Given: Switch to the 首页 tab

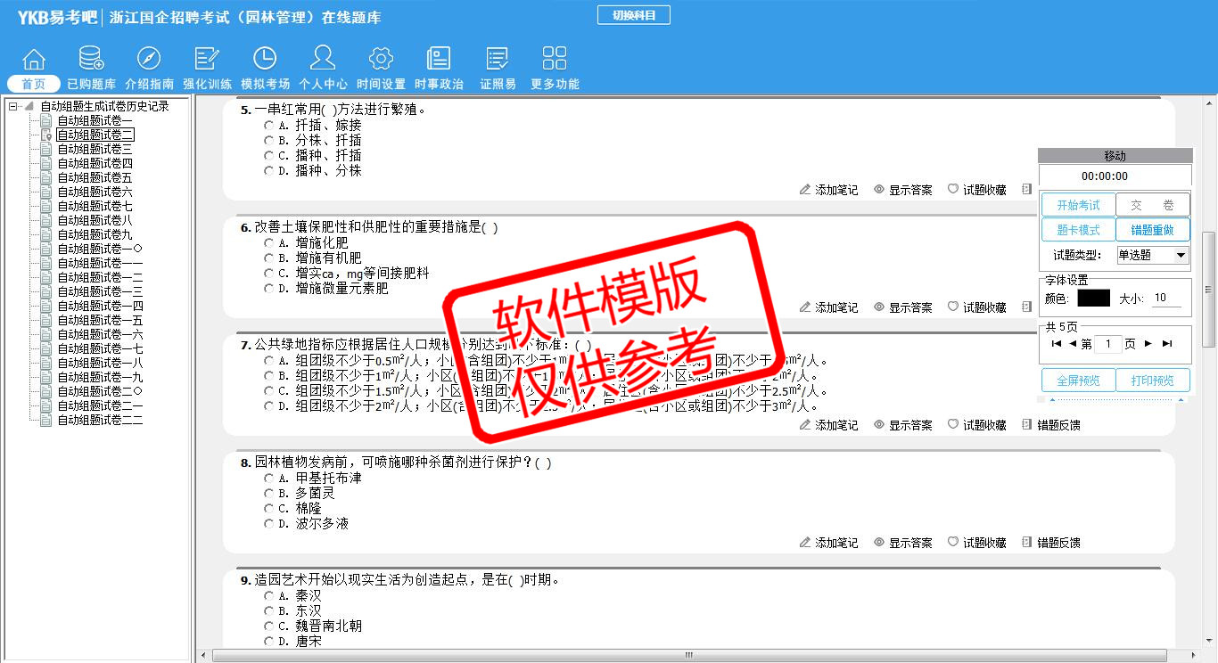Looking at the screenshot, I should click(x=34, y=84).
